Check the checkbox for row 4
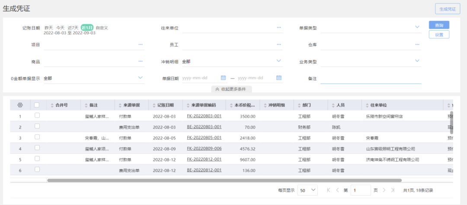This screenshot has width=467, height=205. coord(37,148)
